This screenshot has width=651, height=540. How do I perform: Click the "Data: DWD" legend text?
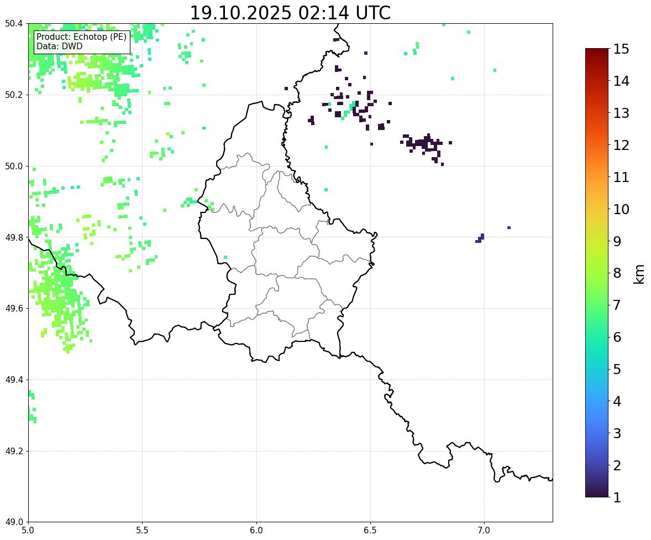coord(59,46)
